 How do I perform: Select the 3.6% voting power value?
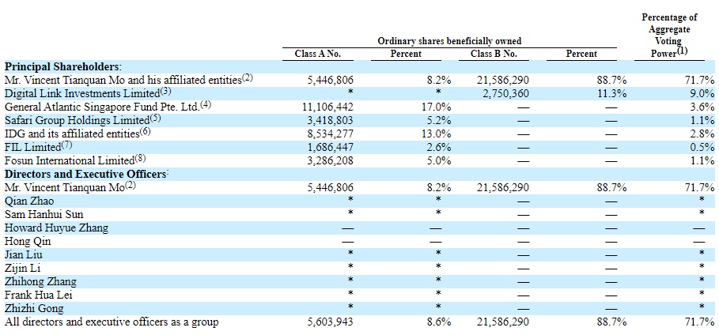coord(704,107)
